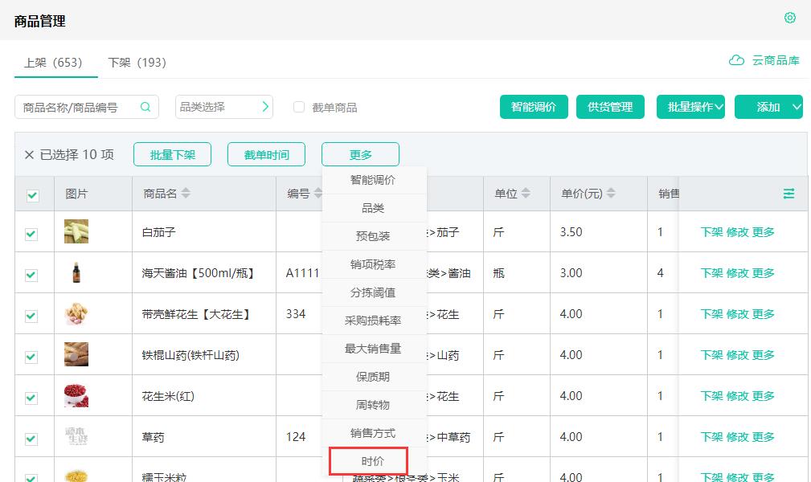Open the column display icon at header right

coord(788,193)
